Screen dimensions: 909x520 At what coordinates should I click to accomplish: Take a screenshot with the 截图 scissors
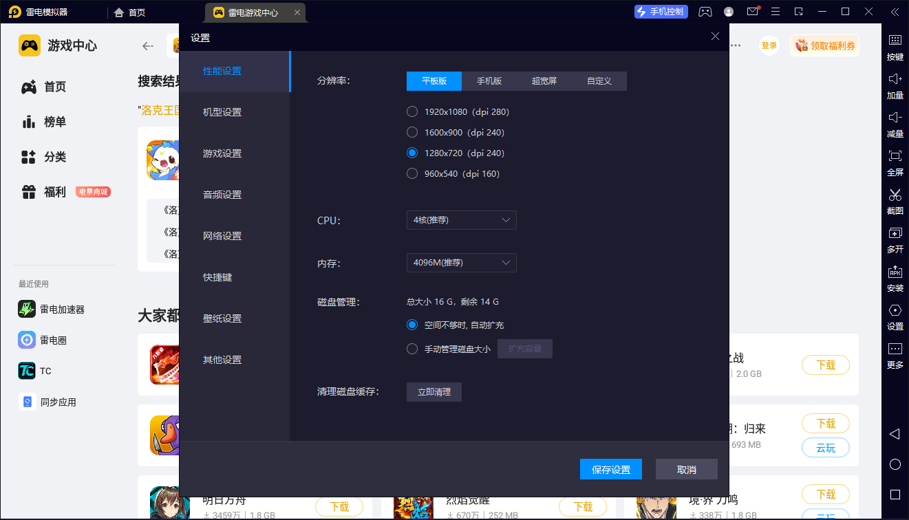895,202
